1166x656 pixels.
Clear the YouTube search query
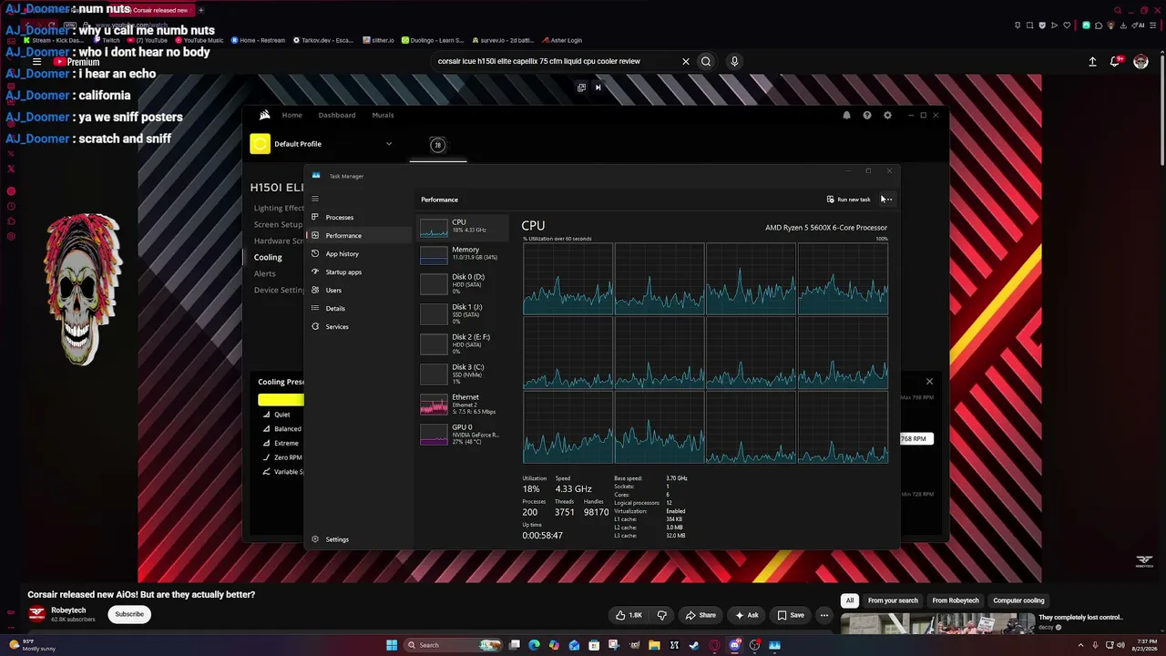tap(686, 61)
